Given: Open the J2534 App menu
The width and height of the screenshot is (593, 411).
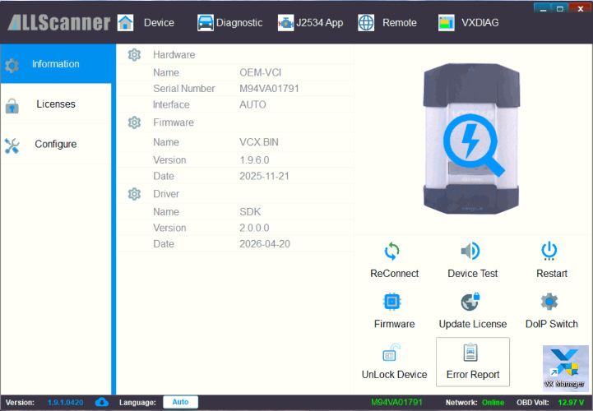Looking at the screenshot, I should (x=320, y=23).
